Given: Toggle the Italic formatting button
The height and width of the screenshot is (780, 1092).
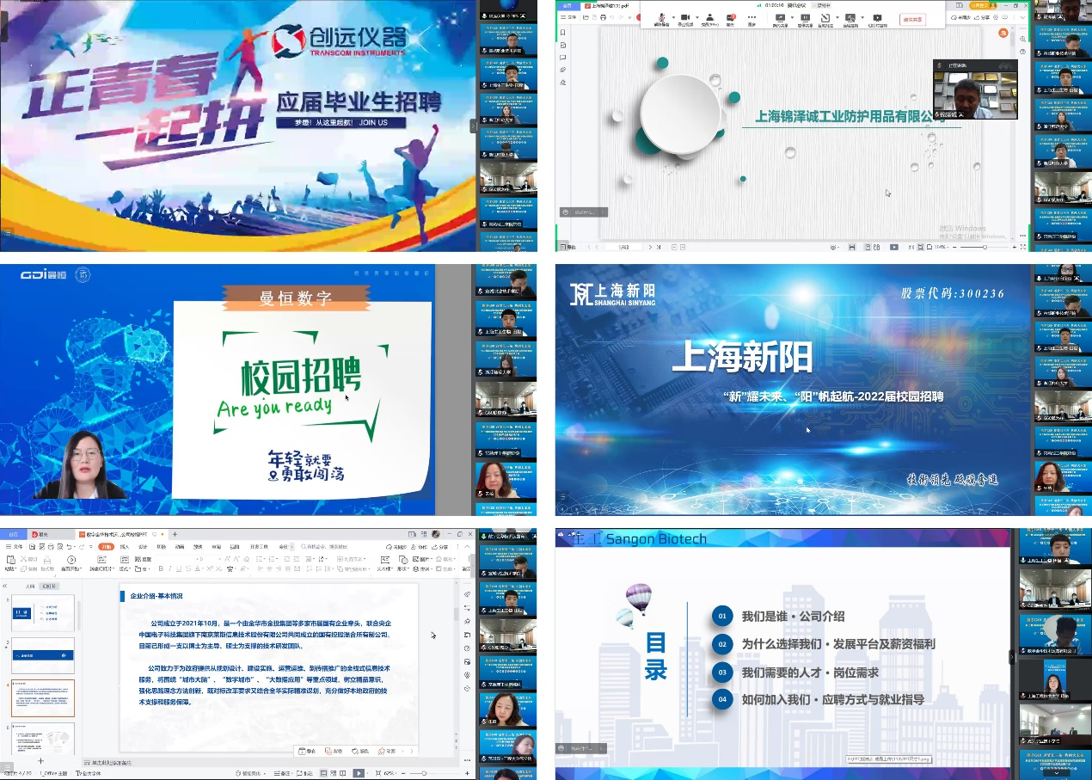Looking at the screenshot, I should click(170, 568).
